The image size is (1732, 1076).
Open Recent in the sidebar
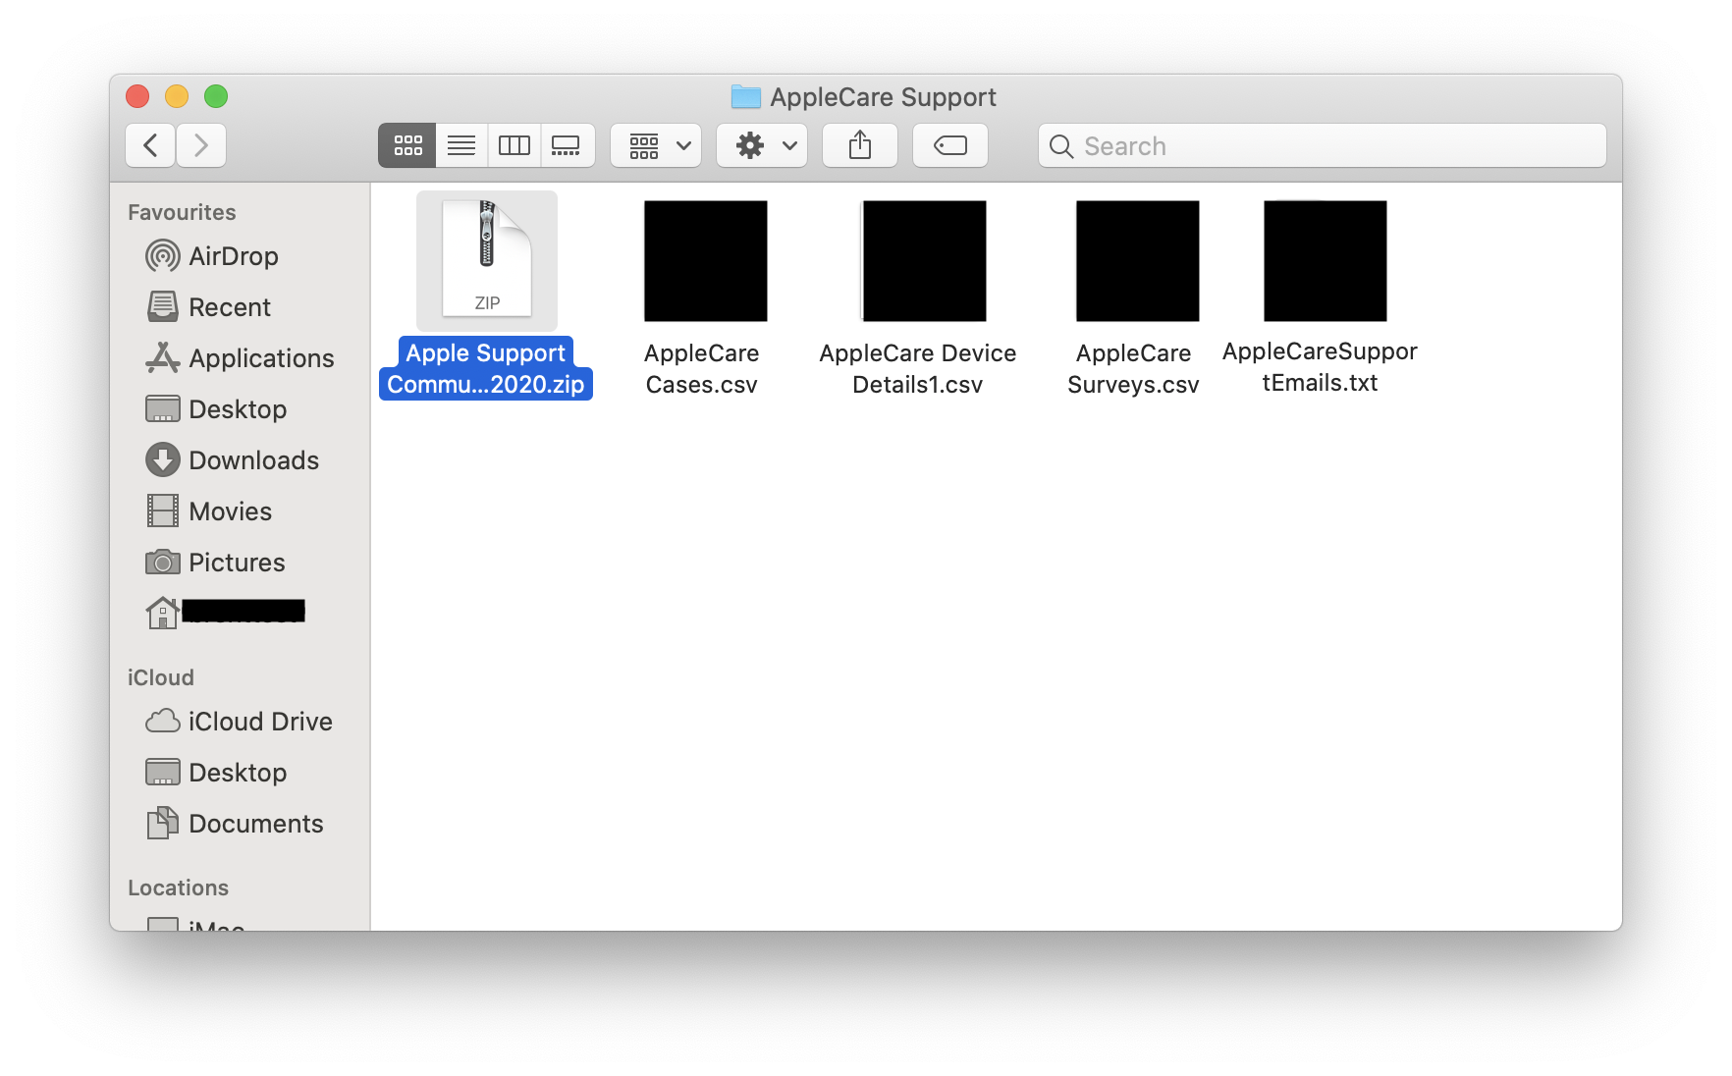coord(208,307)
